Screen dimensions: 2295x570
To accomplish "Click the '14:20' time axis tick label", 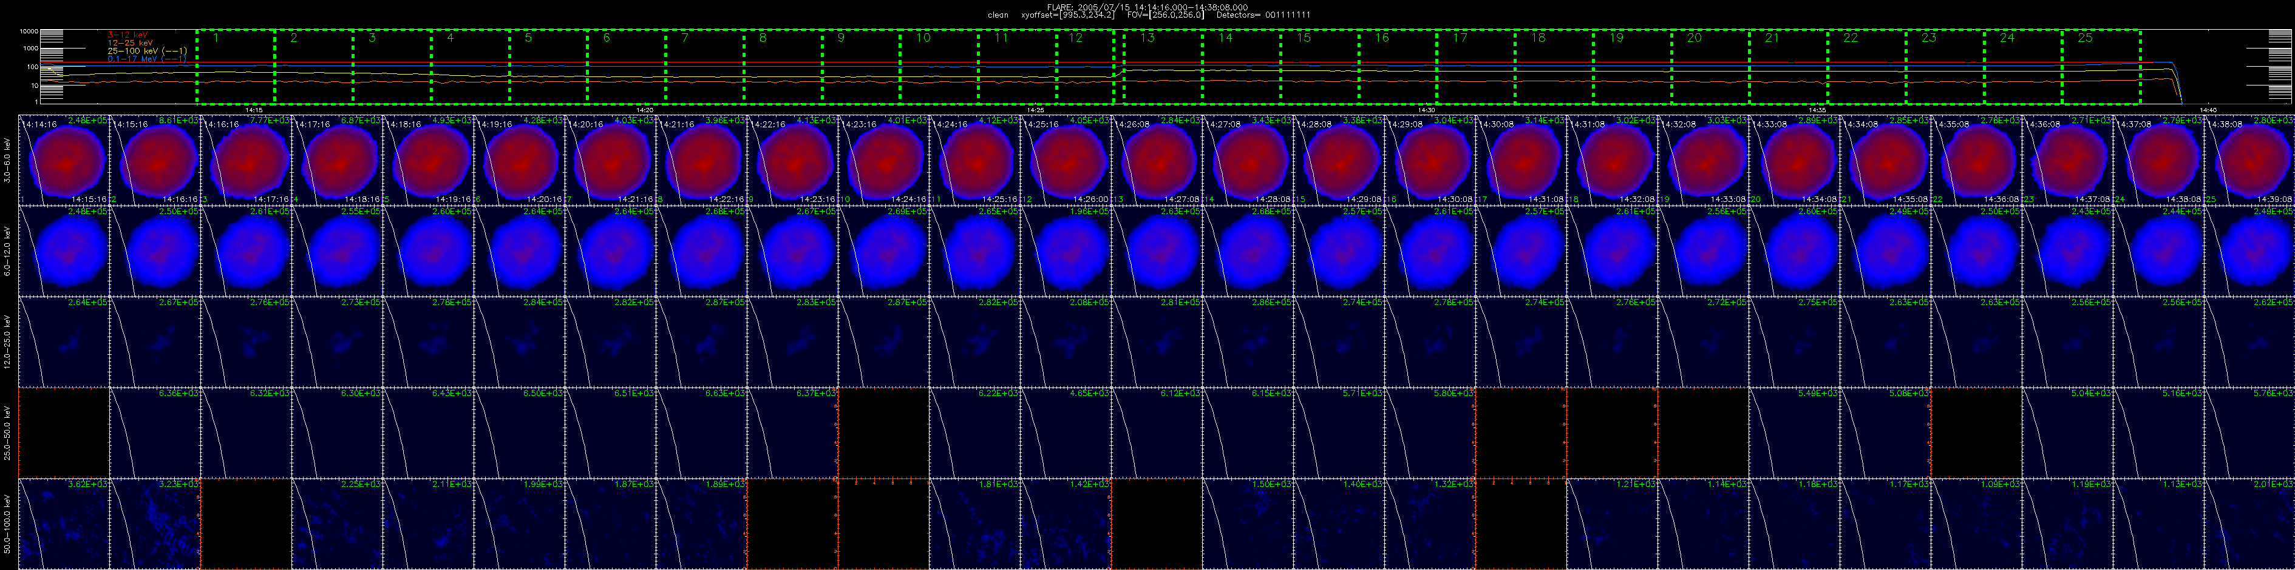I will pos(645,109).
